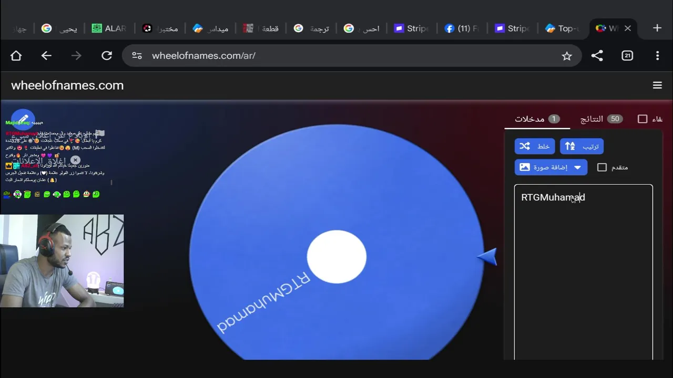Open the browser three-dot menu
The image size is (673, 378).
657,56
